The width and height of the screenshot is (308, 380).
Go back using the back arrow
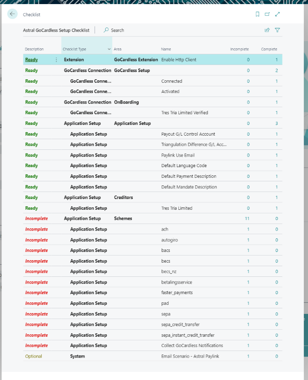(12, 14)
